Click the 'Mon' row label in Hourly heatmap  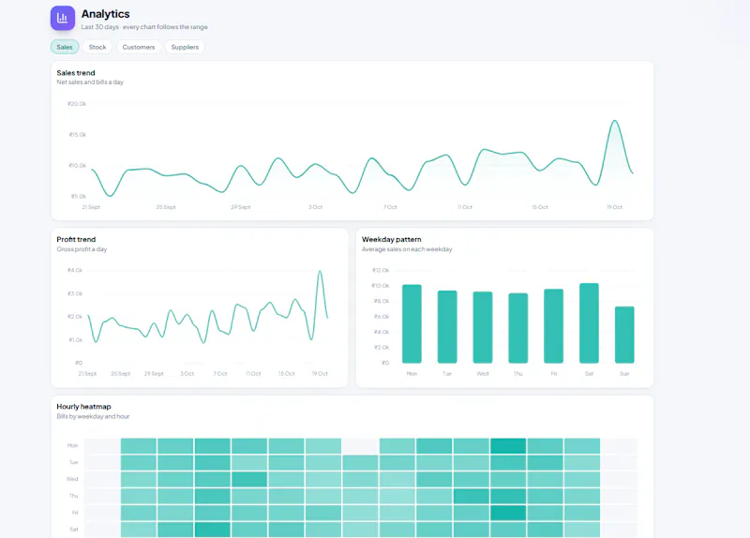click(72, 445)
